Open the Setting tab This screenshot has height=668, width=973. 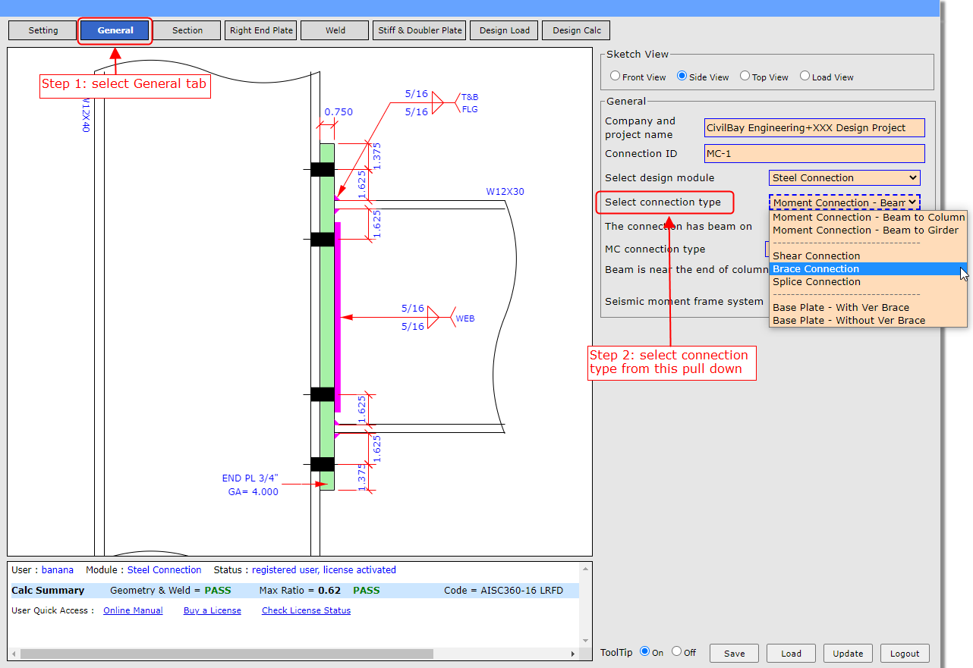(x=43, y=30)
